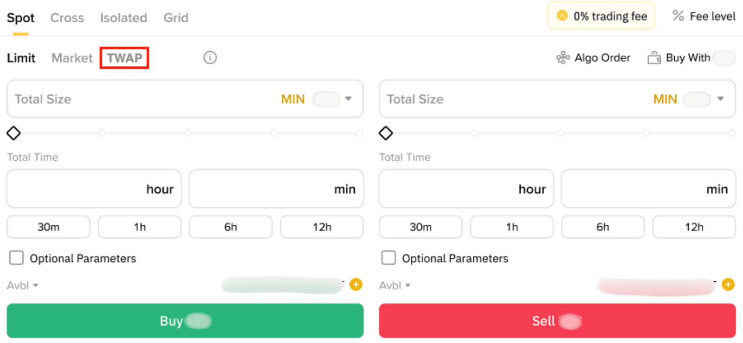Click the Buy With wallet icon

[654, 57]
